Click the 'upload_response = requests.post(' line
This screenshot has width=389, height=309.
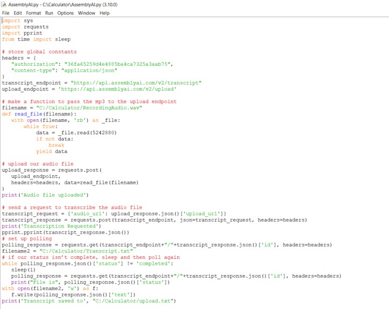click(x=52, y=170)
